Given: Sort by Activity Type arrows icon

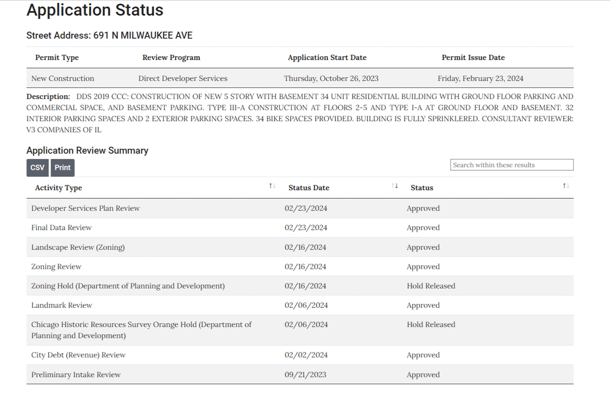Looking at the screenshot, I should [272, 186].
